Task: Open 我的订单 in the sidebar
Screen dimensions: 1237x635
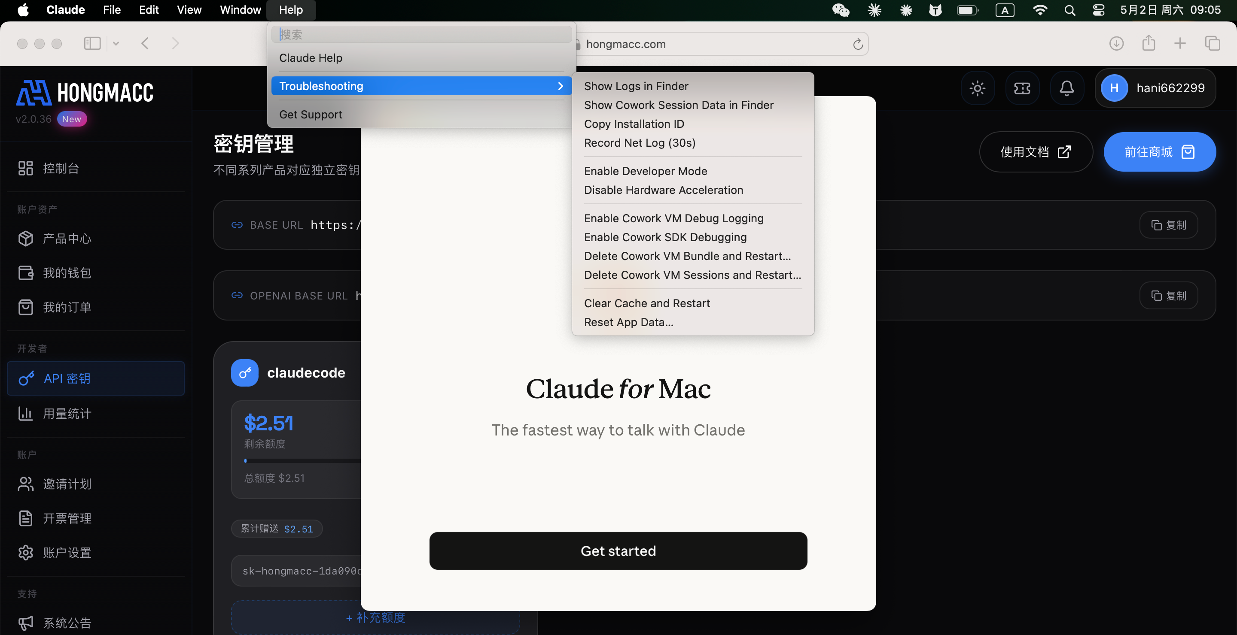Action: (95, 307)
